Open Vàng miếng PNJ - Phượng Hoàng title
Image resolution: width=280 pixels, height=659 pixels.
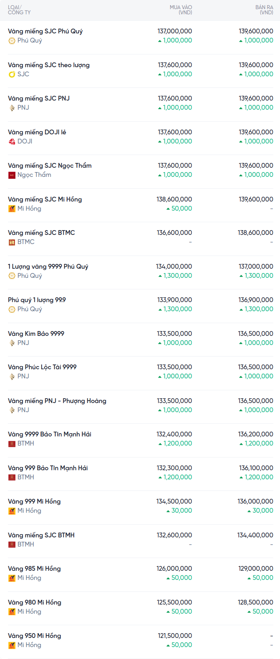57,401
